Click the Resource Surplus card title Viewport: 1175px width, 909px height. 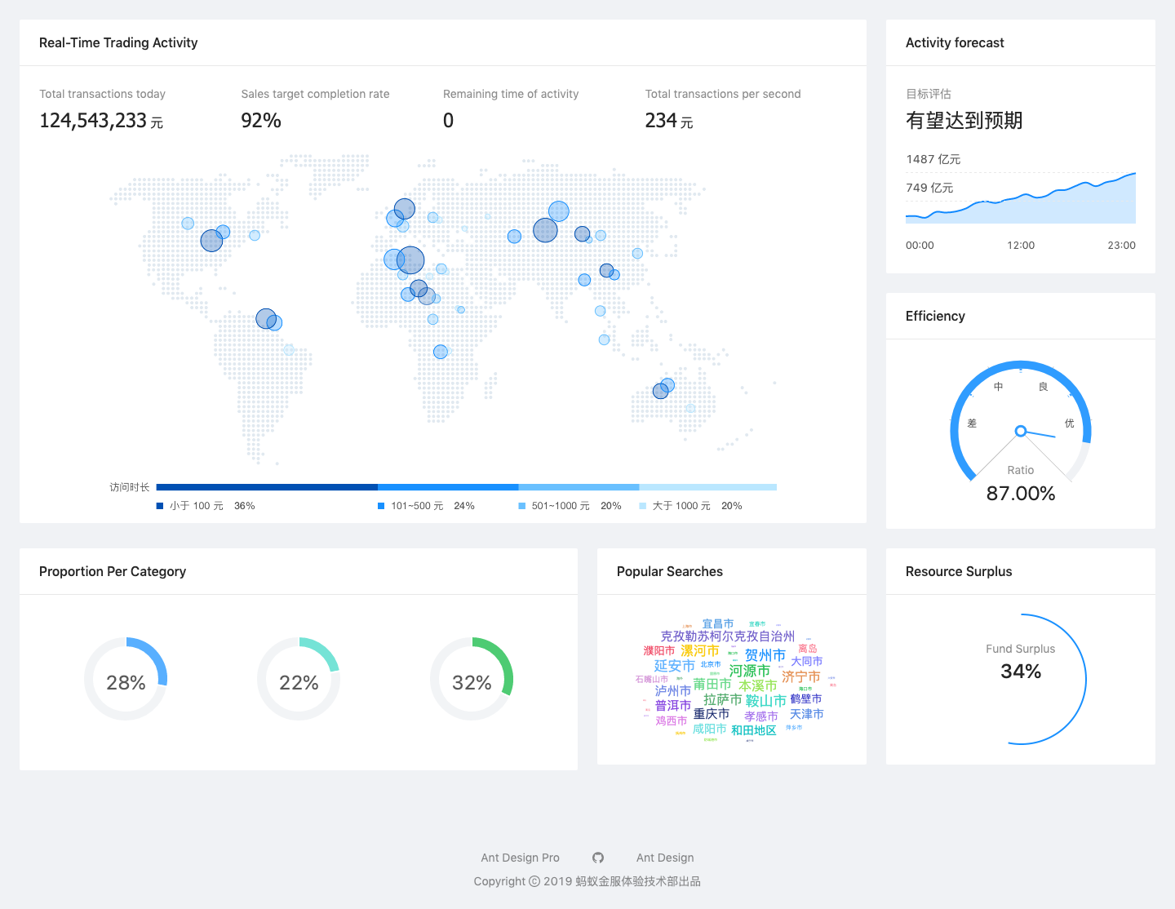pyautogui.click(x=959, y=571)
